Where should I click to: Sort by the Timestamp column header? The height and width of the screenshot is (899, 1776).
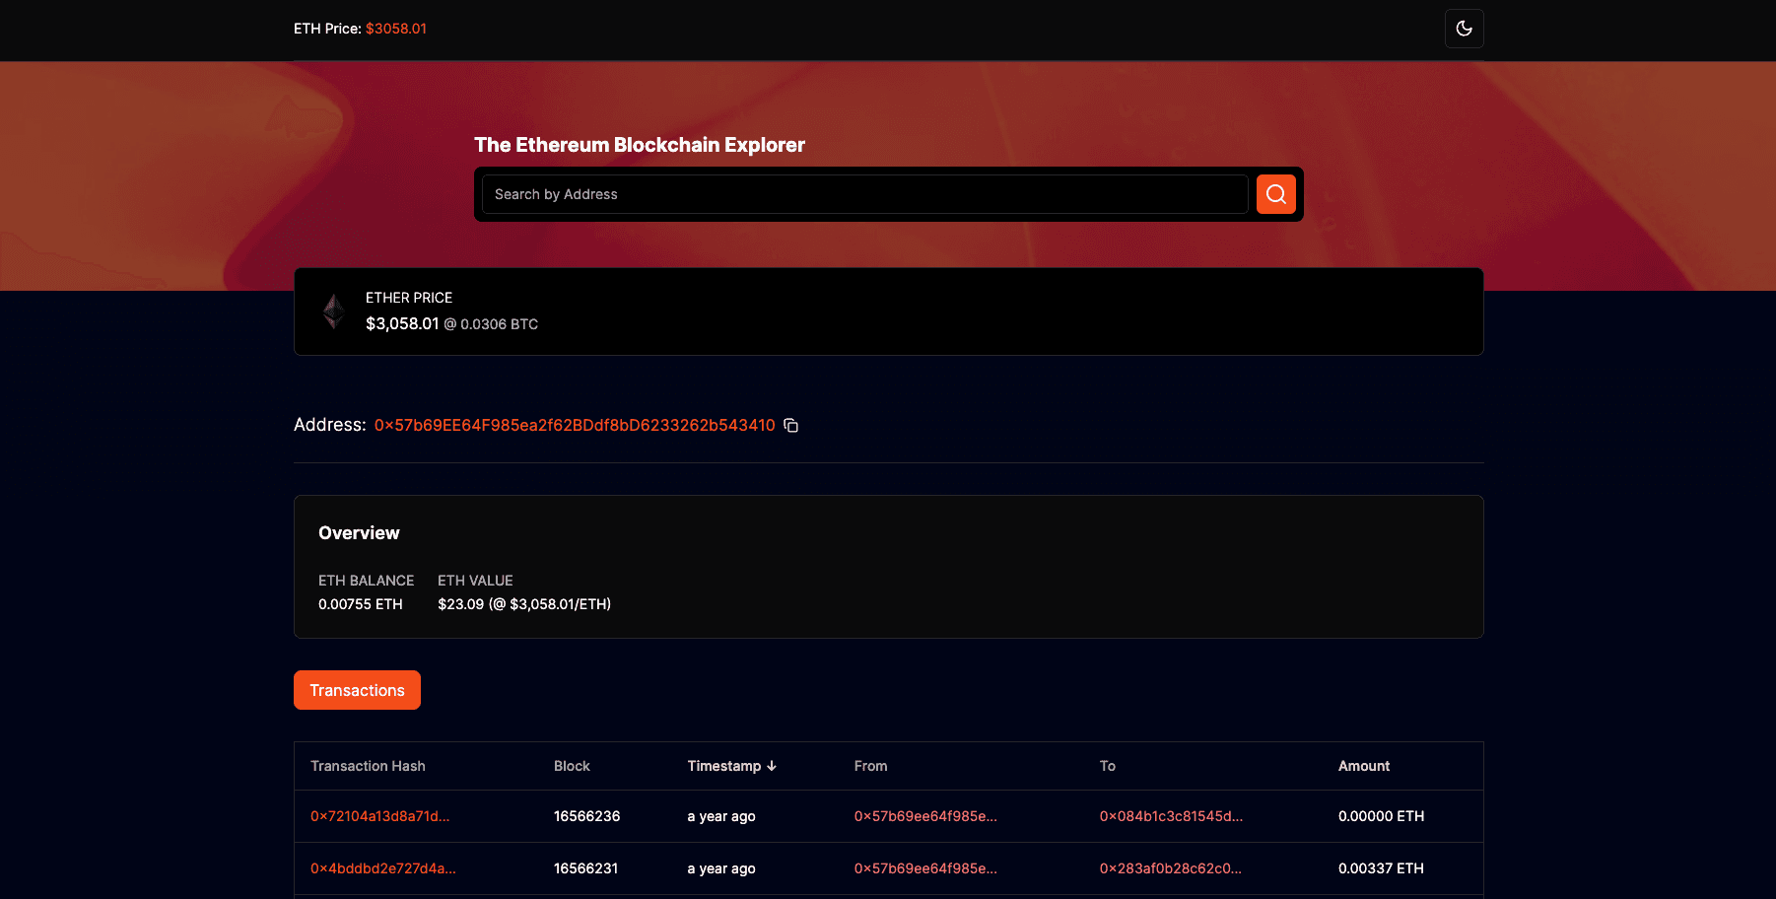[x=724, y=766]
